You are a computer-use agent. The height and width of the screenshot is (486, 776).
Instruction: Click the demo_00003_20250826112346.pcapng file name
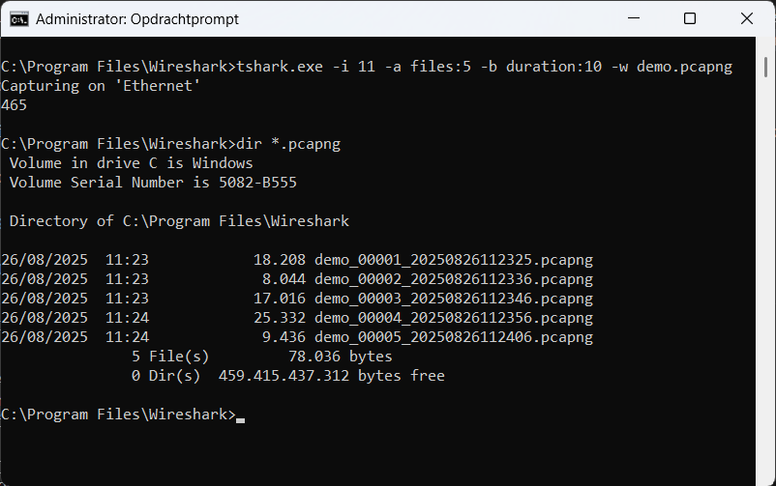pyautogui.click(x=453, y=299)
